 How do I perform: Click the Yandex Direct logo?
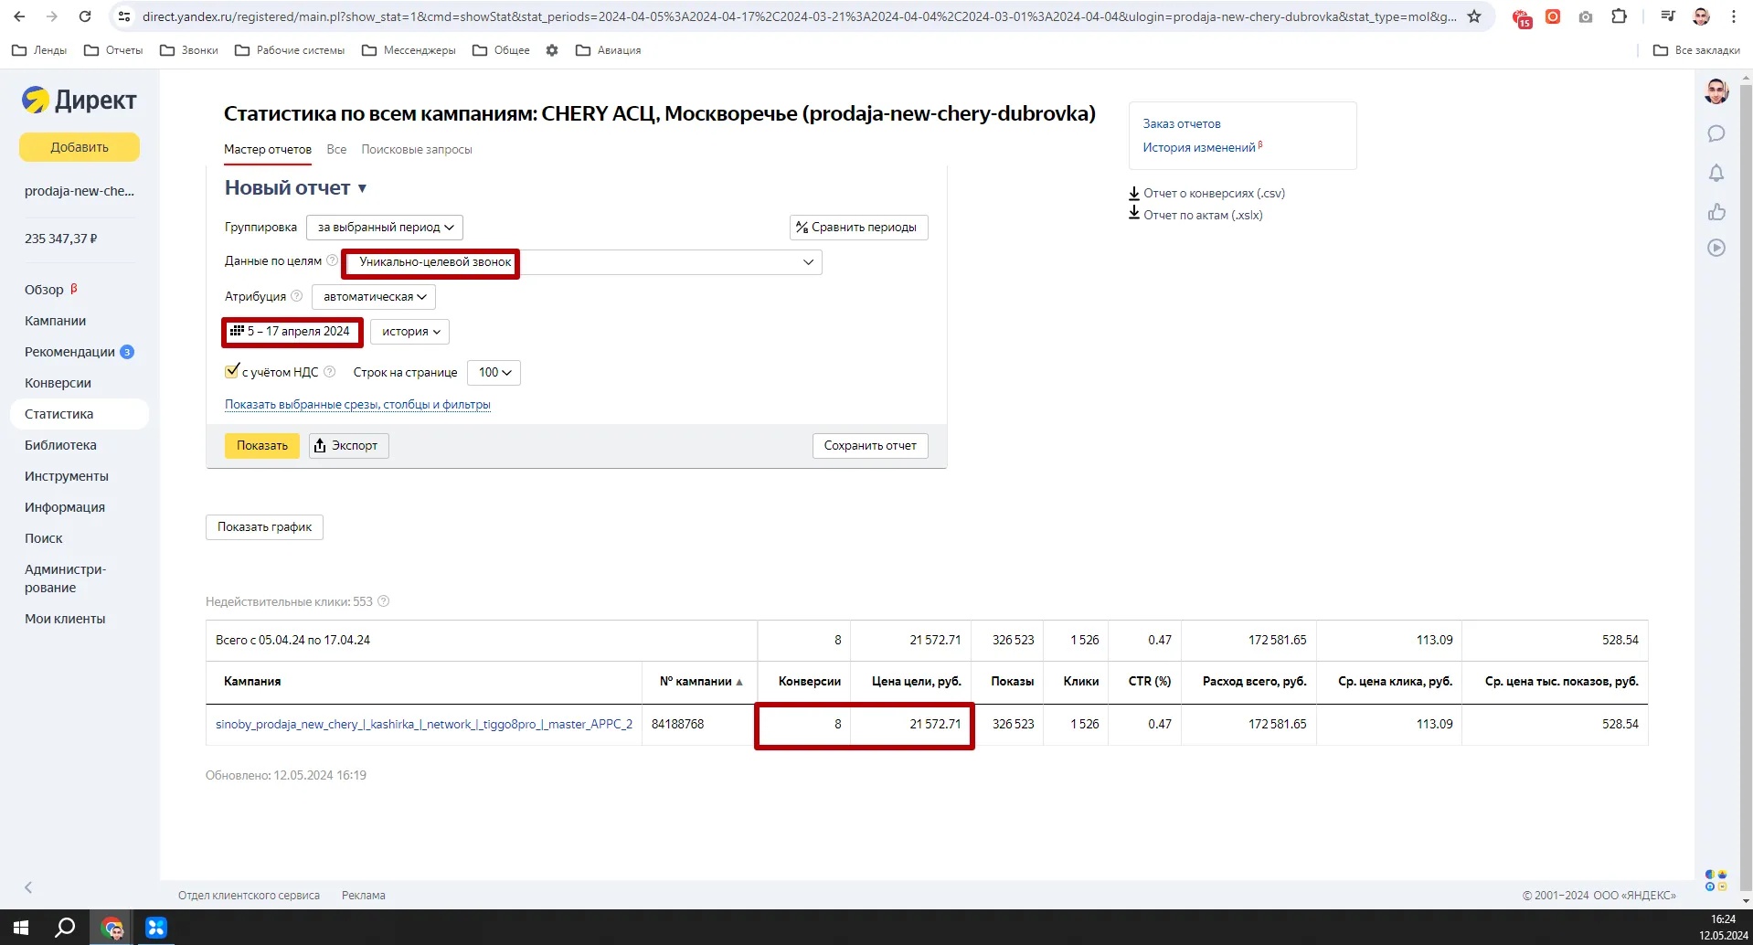(80, 100)
